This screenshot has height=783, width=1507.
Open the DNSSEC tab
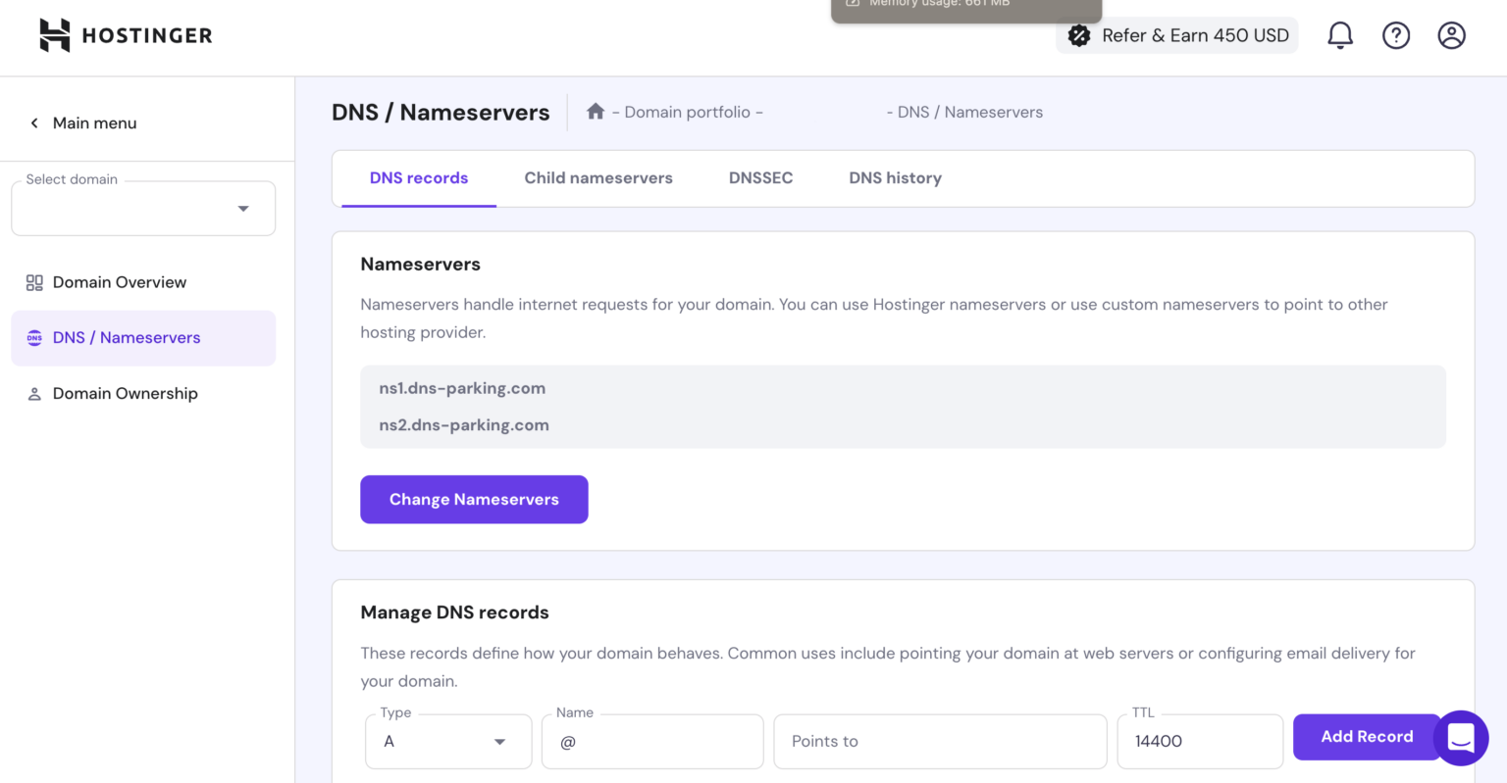coord(760,177)
